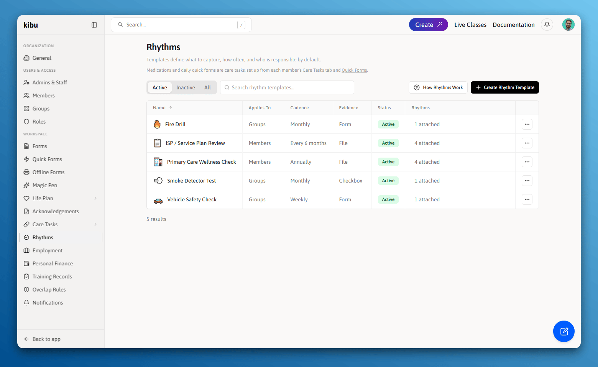Expand the Life Plan chevron
Viewport: 598px width, 367px height.
(95, 198)
